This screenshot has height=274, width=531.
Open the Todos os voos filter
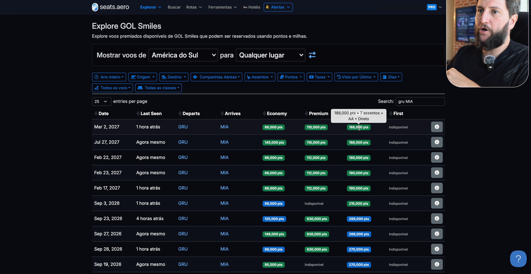click(x=113, y=88)
